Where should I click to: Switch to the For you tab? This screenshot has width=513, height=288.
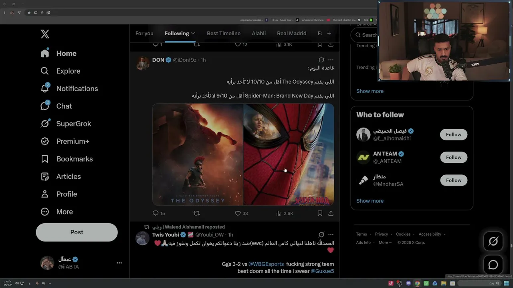click(x=144, y=33)
